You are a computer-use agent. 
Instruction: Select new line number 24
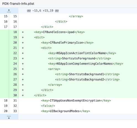(15, 64)
